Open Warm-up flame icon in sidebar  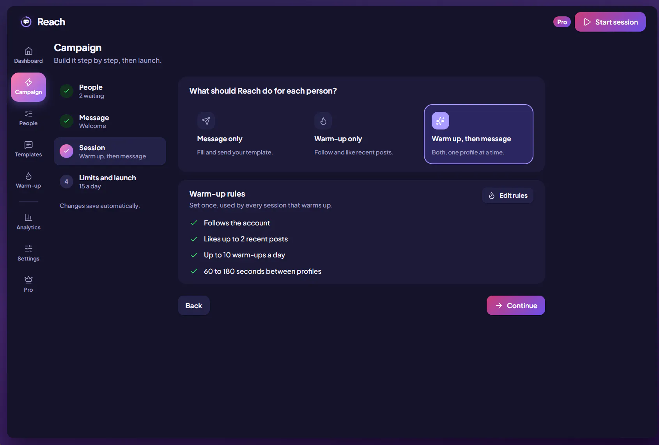(28, 176)
